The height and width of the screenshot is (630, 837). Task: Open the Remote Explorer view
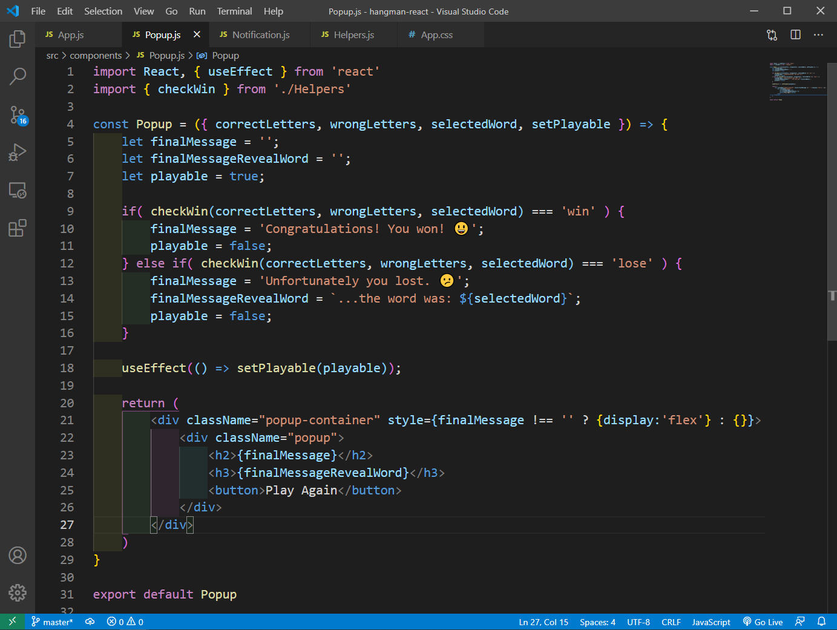pos(18,191)
